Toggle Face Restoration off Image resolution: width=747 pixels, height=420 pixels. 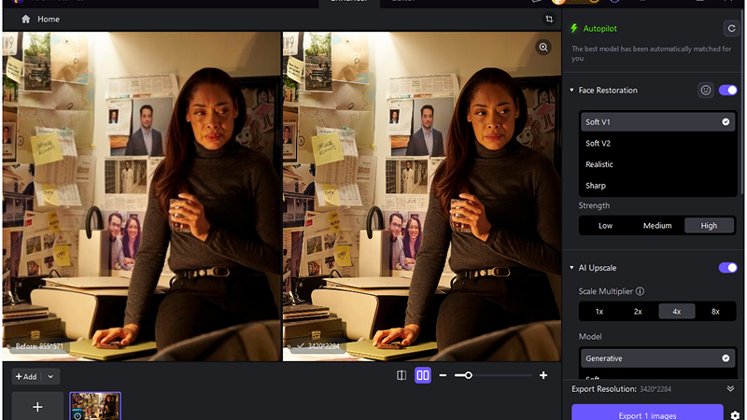point(728,90)
